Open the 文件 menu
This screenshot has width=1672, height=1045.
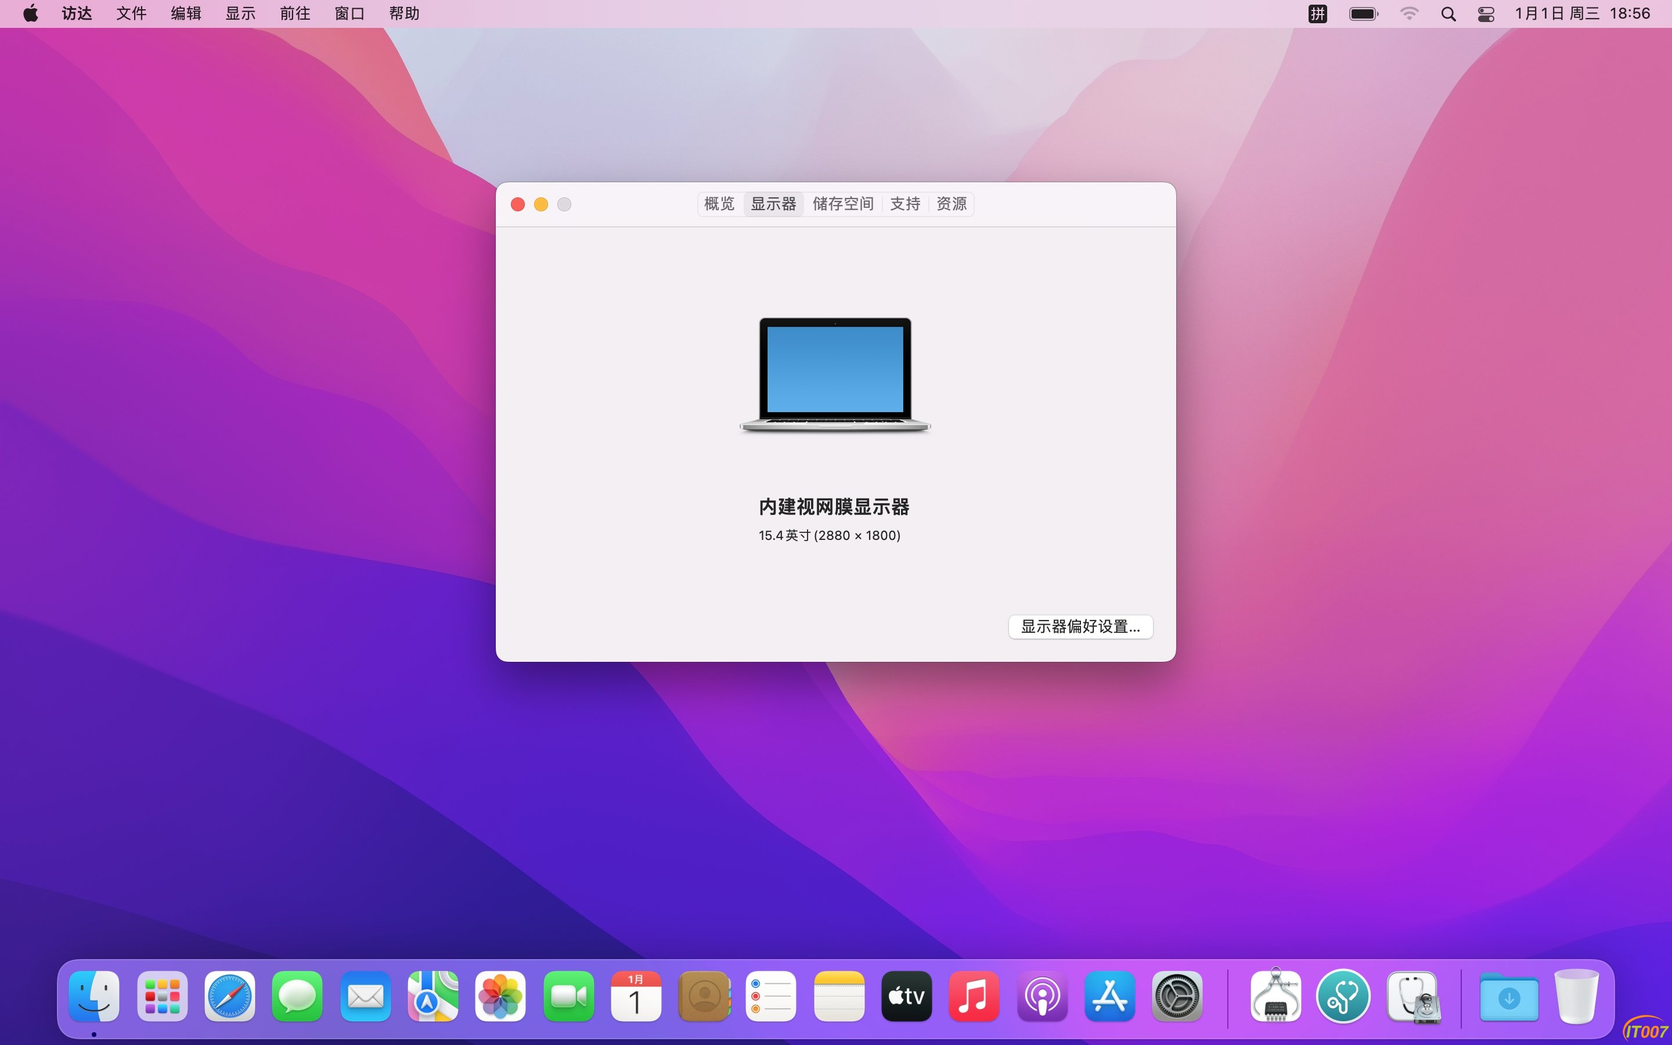(131, 13)
